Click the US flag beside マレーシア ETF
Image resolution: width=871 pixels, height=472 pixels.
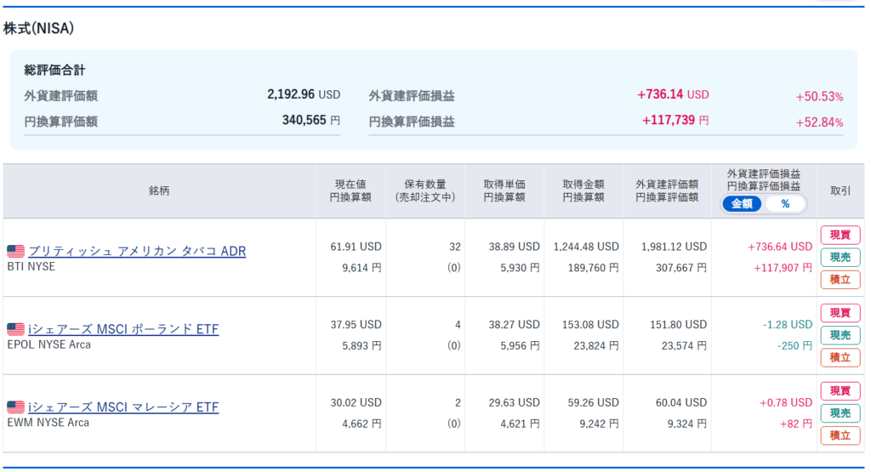tap(15, 407)
